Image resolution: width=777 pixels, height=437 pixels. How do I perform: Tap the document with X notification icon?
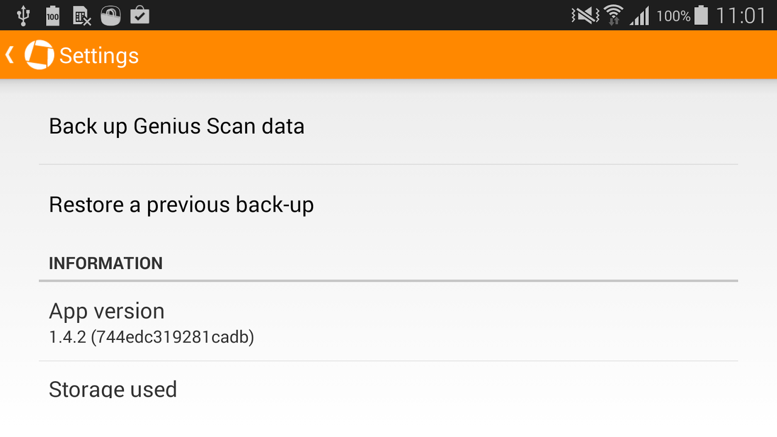(82, 16)
